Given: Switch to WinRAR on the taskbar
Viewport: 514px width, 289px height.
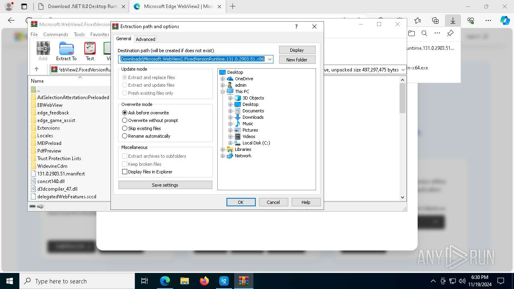Looking at the screenshot, I should pos(244,281).
